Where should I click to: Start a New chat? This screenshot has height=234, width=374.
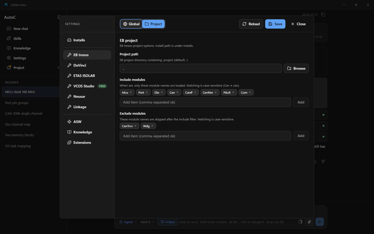click(x=31, y=29)
